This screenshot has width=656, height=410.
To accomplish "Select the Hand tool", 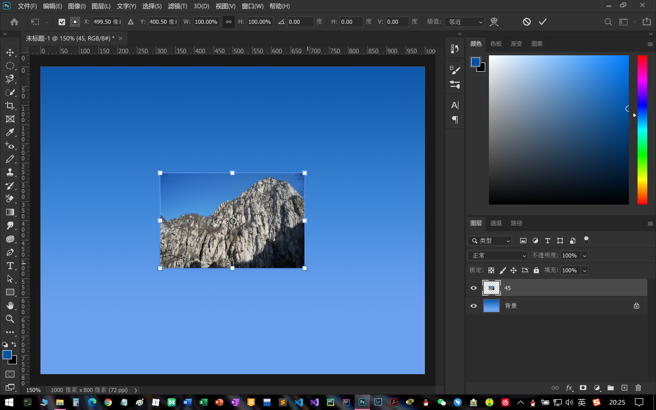I will click(x=10, y=306).
